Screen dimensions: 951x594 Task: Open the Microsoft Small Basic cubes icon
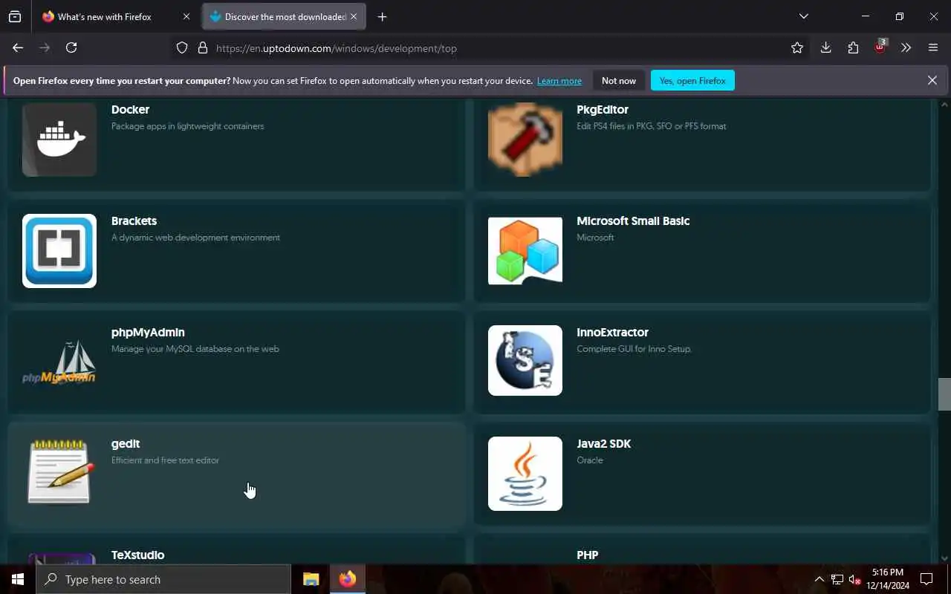pyautogui.click(x=525, y=251)
